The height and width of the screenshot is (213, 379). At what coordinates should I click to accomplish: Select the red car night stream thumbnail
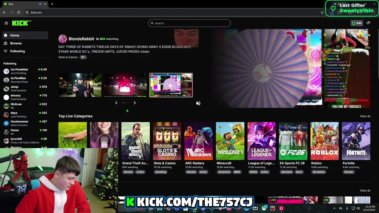click(x=126, y=85)
